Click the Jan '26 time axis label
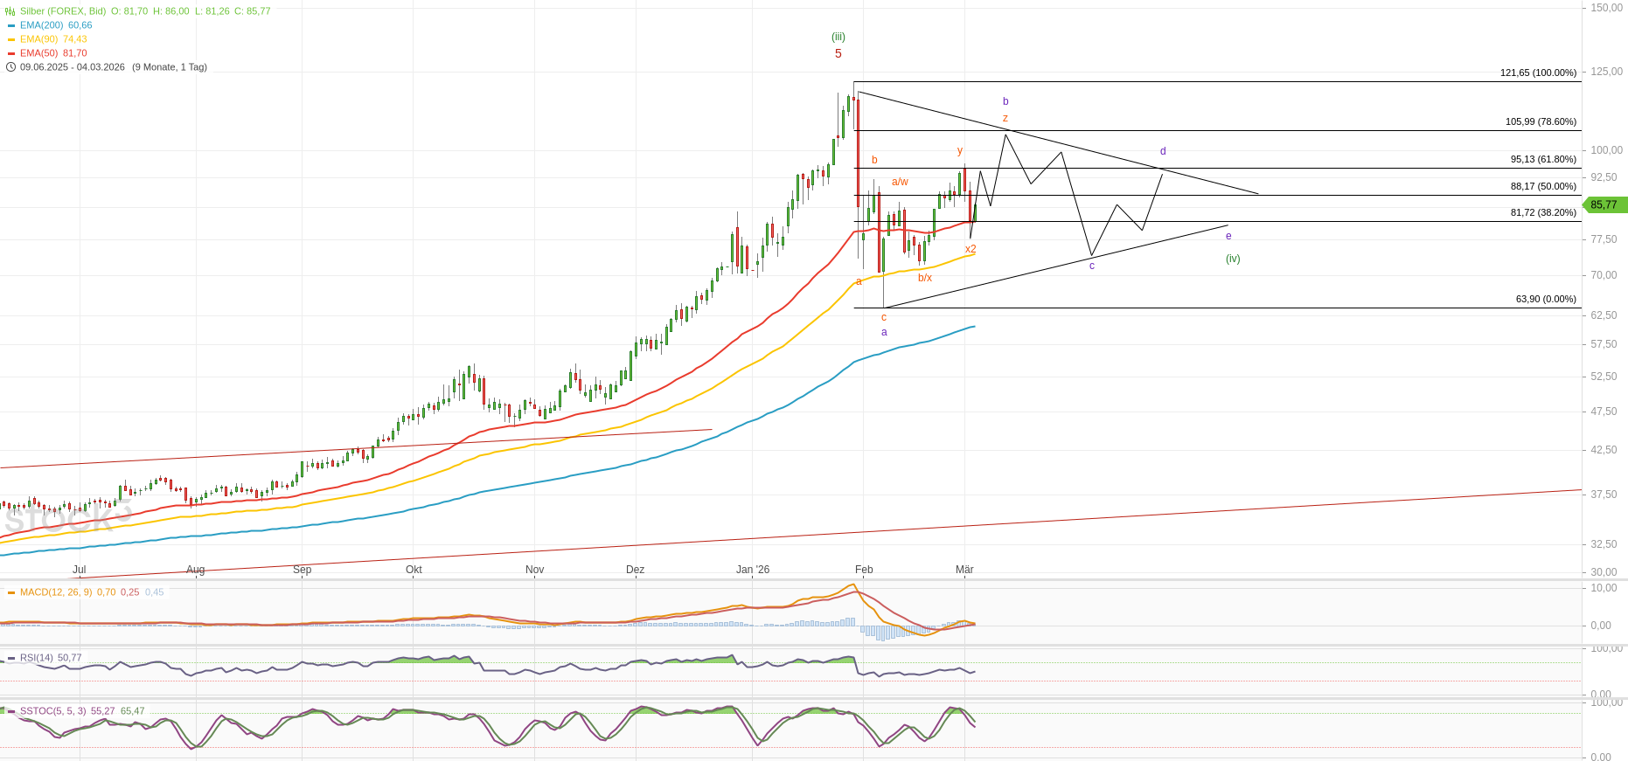Screen dimensions: 1628x761 [x=753, y=570]
